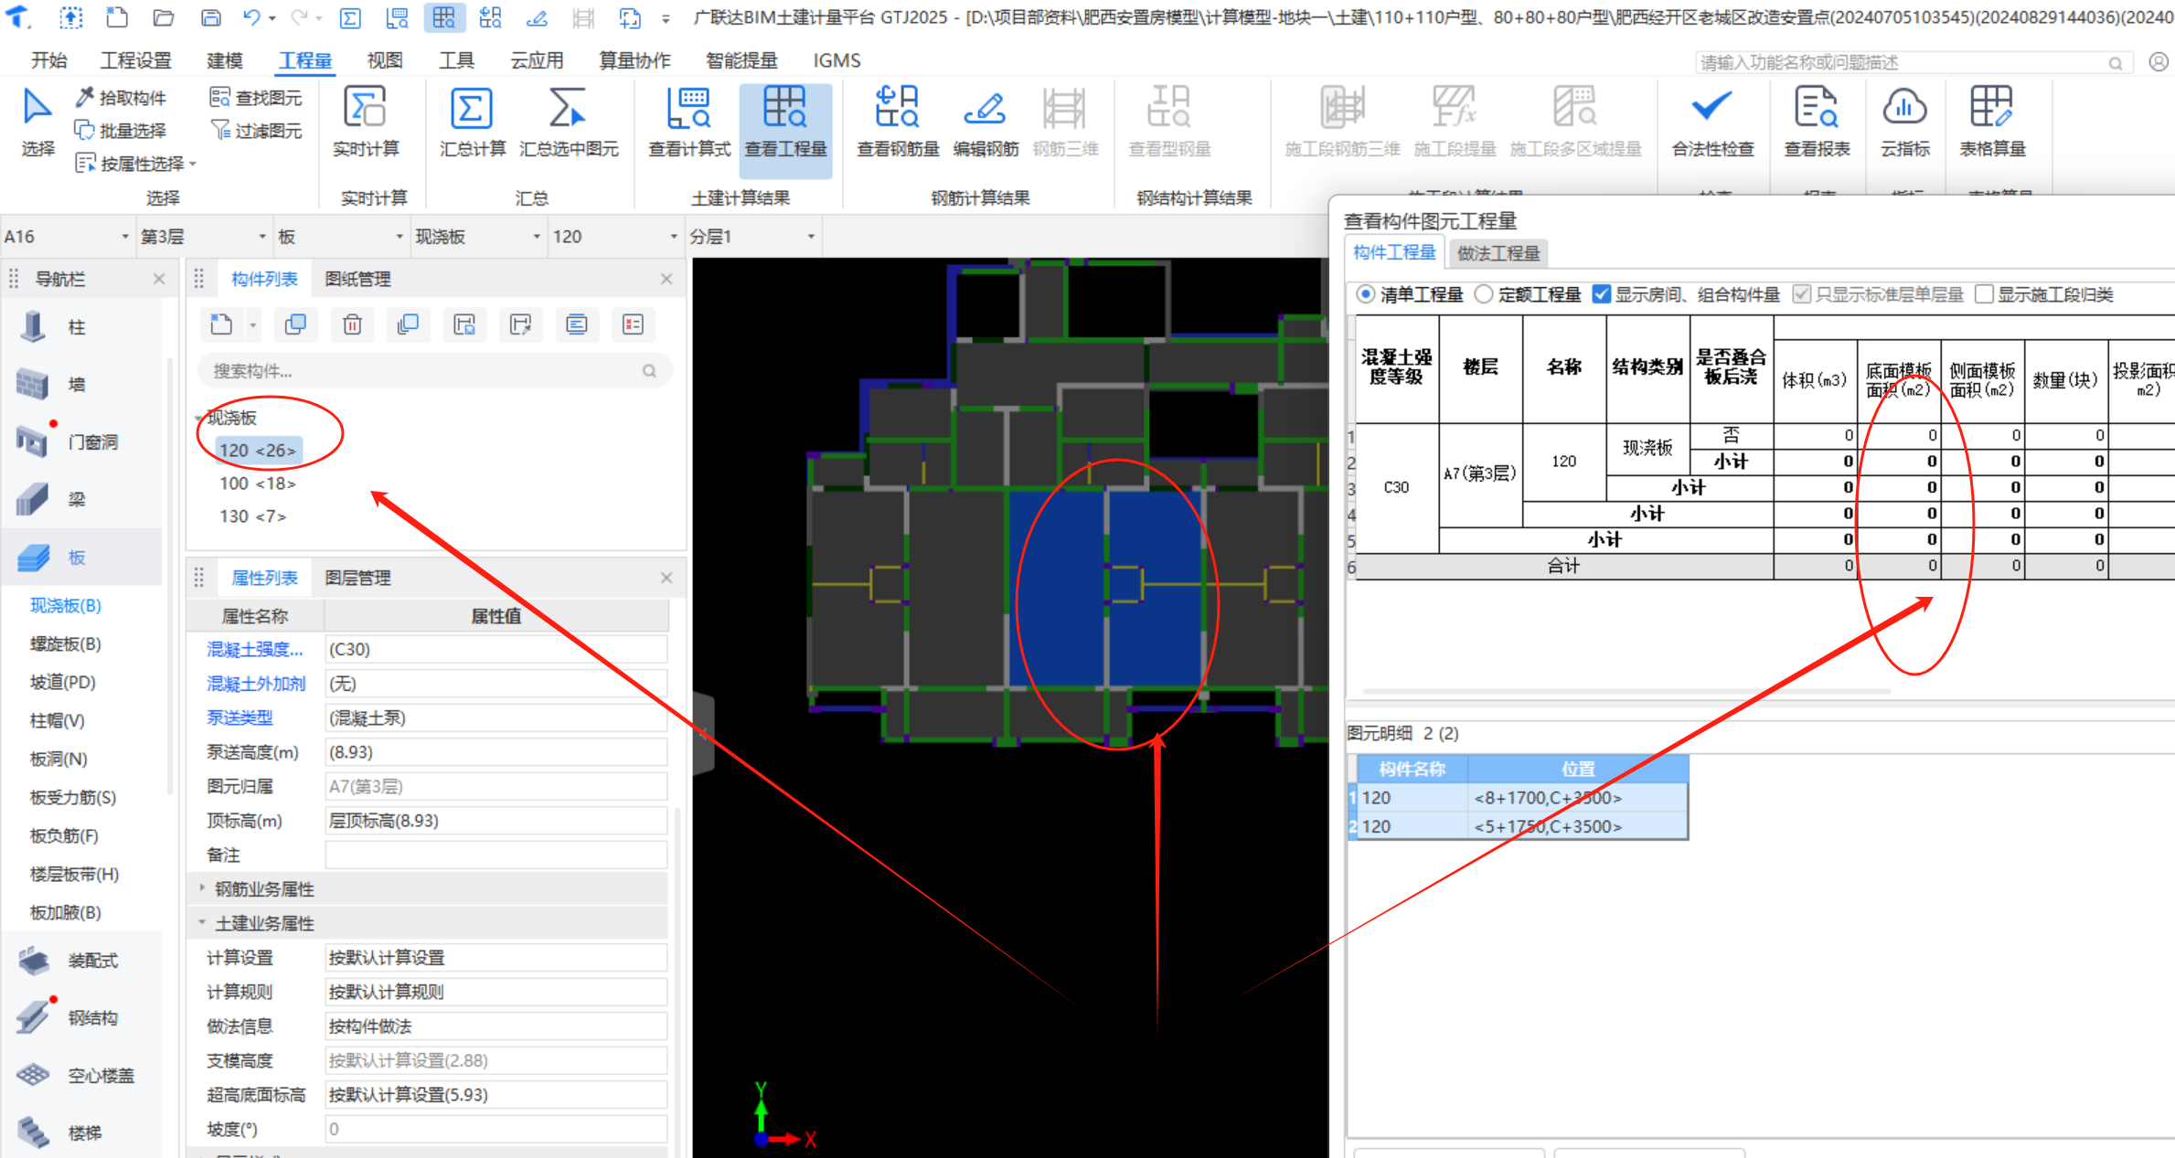Open 查看报表 reports
This screenshot has height=1158, width=2175.
pyautogui.click(x=1817, y=122)
